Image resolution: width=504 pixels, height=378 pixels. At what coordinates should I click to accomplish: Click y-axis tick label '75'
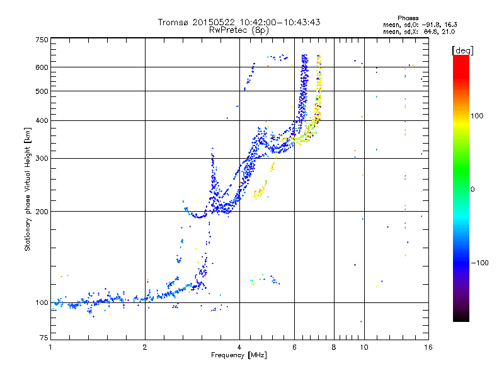point(44,338)
